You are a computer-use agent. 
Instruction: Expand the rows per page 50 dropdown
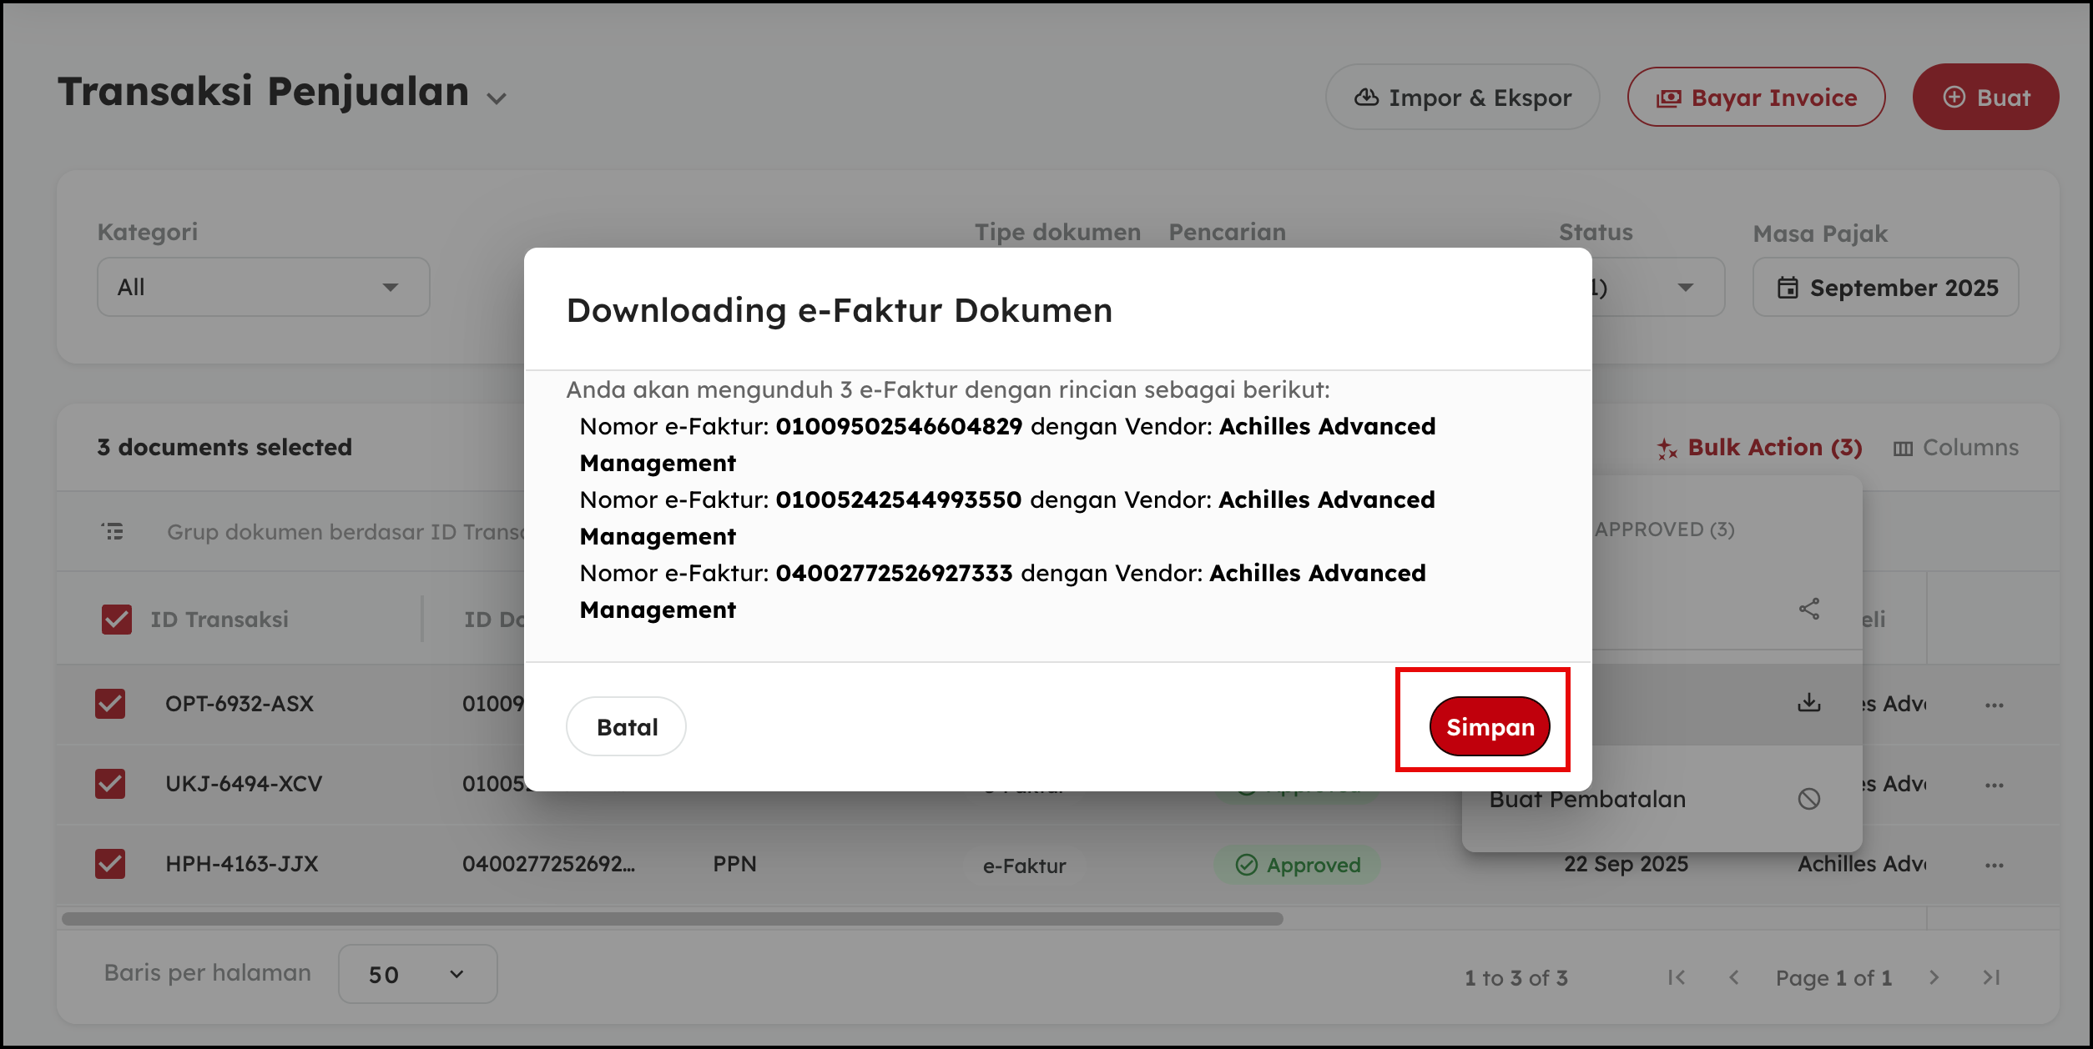tap(417, 974)
